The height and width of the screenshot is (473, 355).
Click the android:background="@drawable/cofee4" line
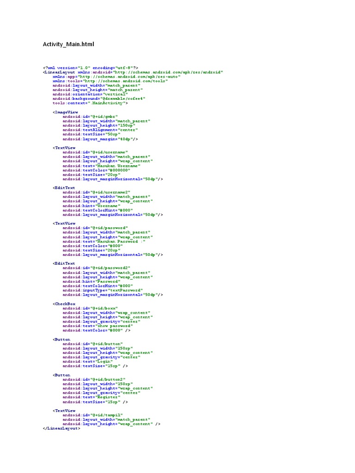tap(99, 99)
